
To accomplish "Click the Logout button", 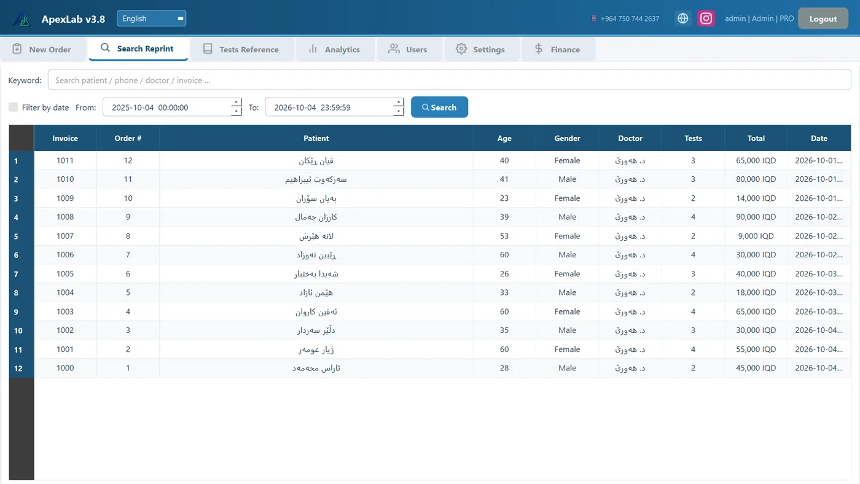I will click(x=823, y=18).
